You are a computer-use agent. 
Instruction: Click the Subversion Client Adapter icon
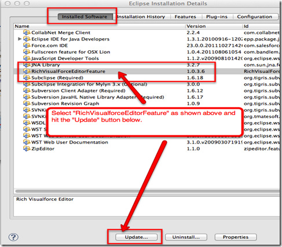[x=27, y=91]
